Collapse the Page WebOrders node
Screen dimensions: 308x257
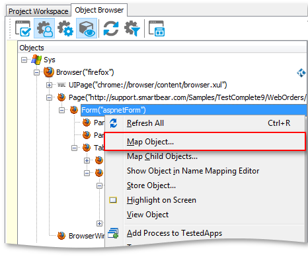coord(49,97)
